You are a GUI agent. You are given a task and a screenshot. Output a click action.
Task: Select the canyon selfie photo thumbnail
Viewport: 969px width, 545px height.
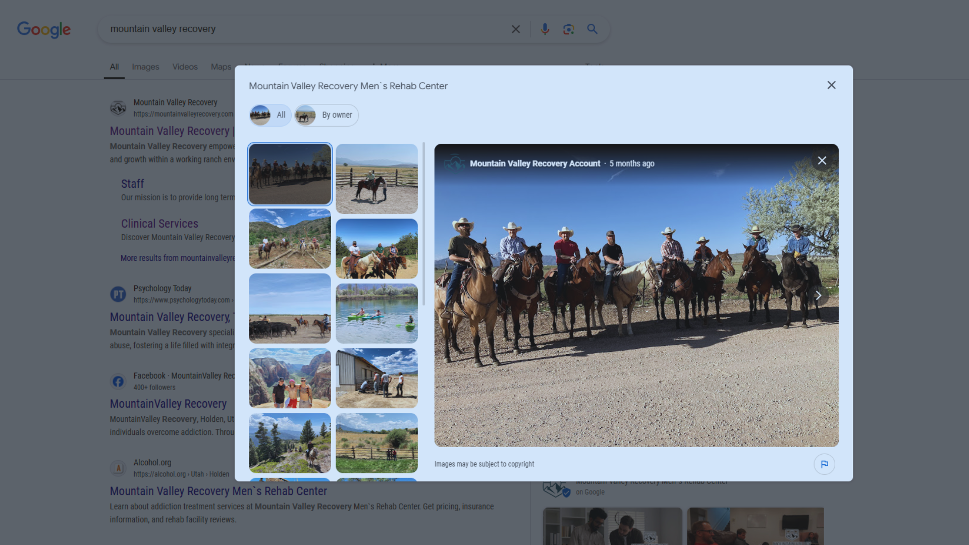pyautogui.click(x=290, y=378)
